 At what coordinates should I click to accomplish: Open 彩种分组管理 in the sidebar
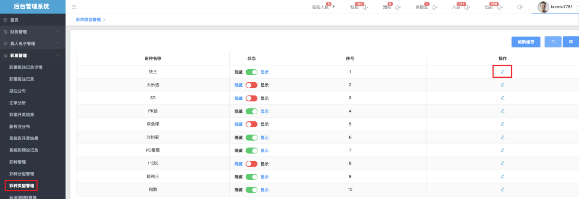pos(22,174)
